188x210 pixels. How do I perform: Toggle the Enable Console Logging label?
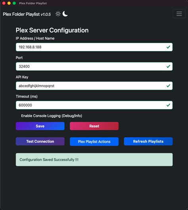(x=52, y=116)
